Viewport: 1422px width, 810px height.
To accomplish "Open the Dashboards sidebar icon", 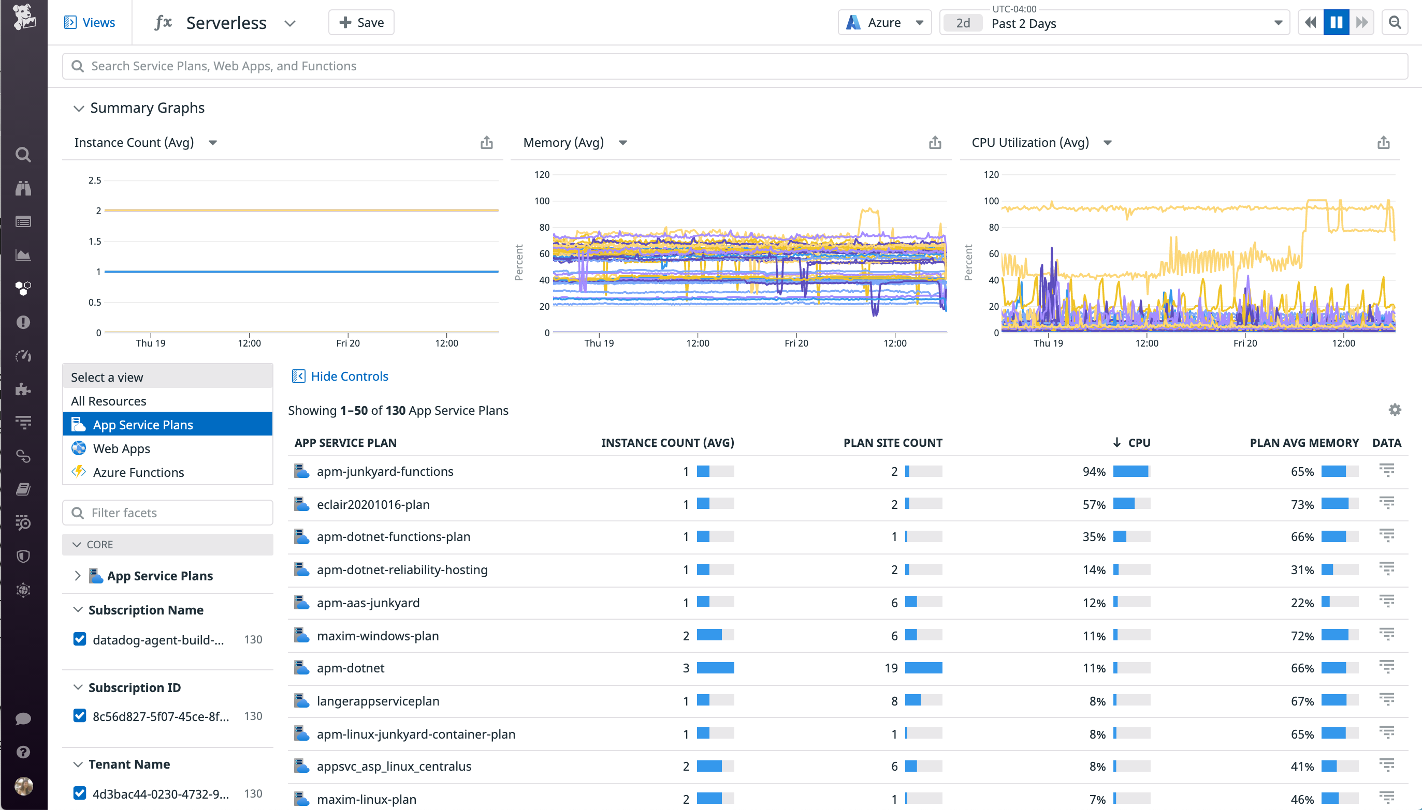I will click(23, 255).
